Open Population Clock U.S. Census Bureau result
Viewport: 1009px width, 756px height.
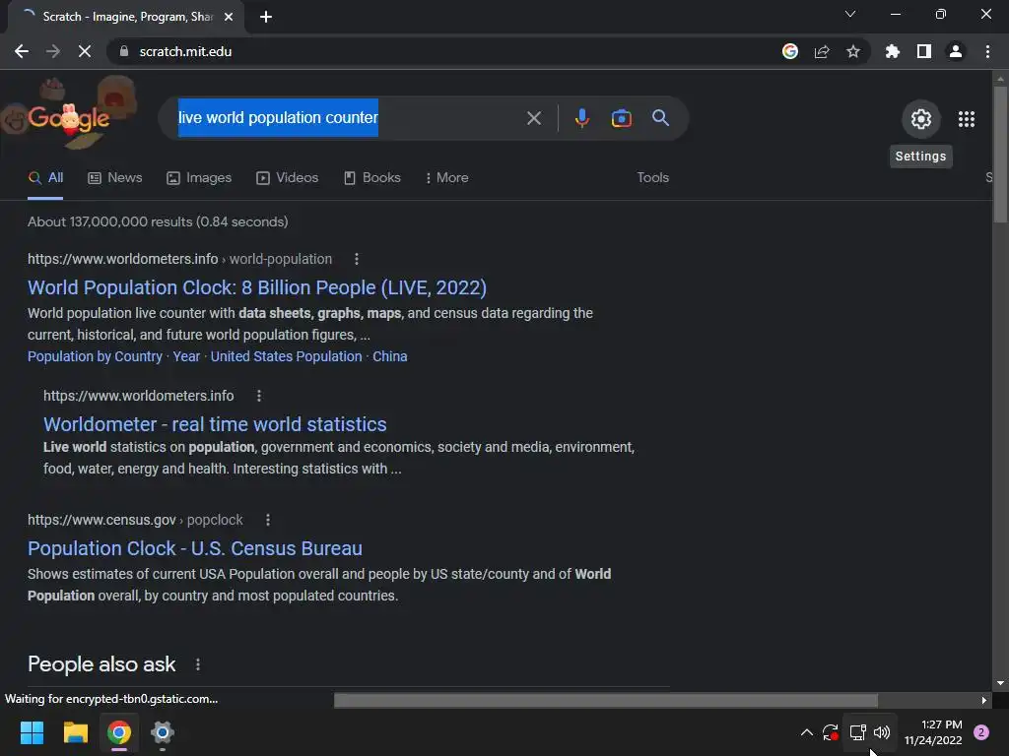coord(194,548)
